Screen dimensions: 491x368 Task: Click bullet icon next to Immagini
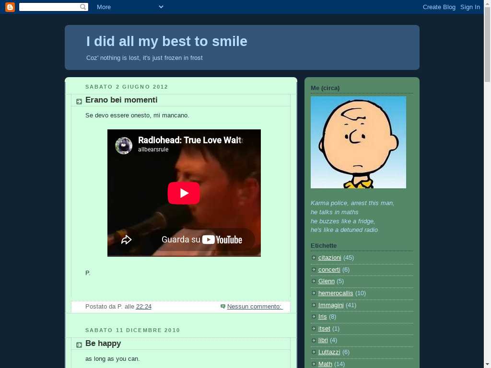coord(314,305)
